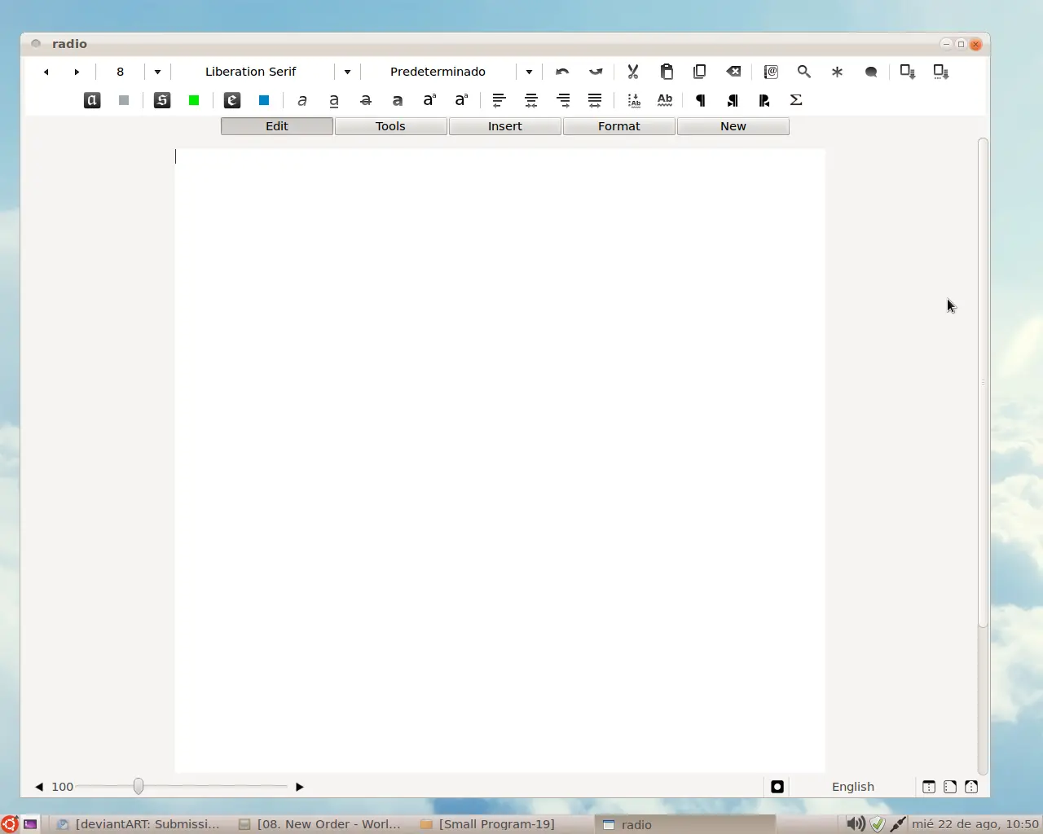This screenshot has width=1043, height=834.
Task: Open the font size dropdown arrow
Action: [x=157, y=72]
